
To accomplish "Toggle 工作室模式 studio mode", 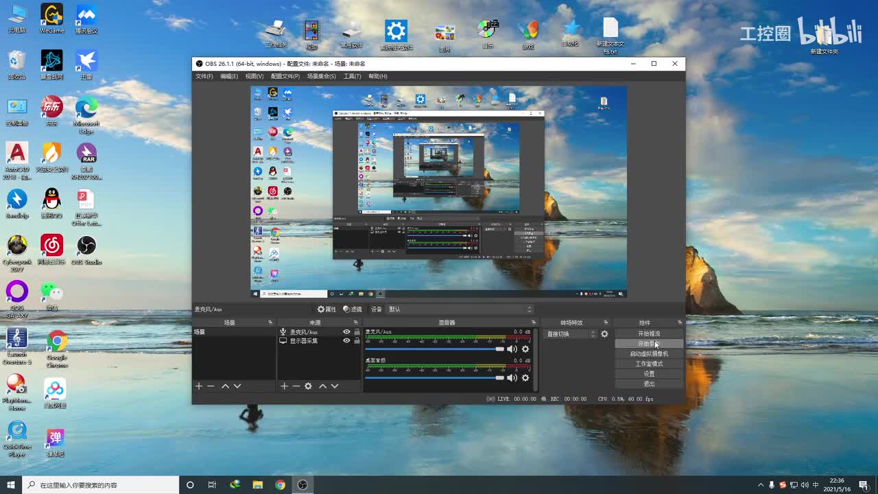I will pos(649,364).
